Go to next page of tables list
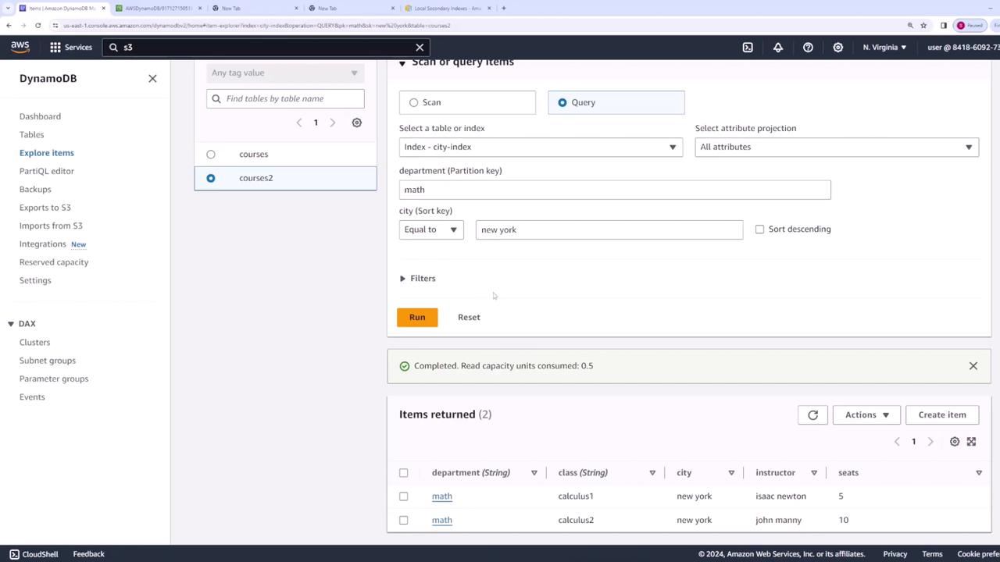Image resolution: width=1000 pixels, height=562 pixels. coord(333,123)
